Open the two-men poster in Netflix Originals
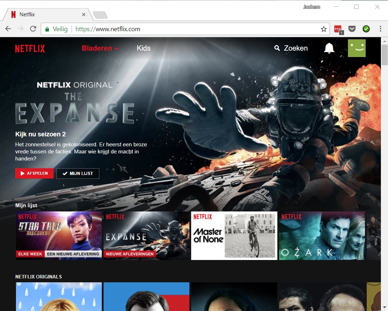Screen dimensions: 388x311 (322, 297)
